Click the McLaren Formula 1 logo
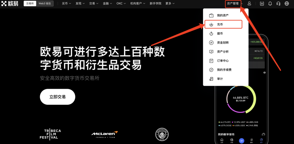 [105, 134]
